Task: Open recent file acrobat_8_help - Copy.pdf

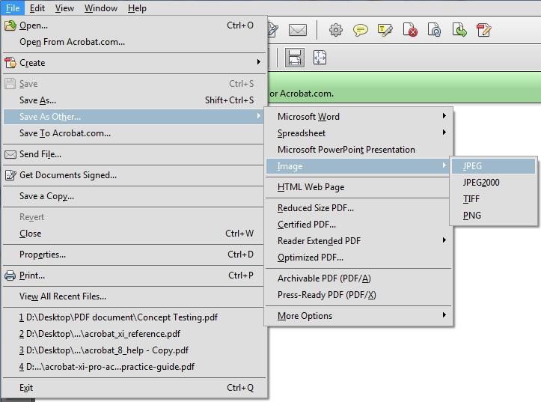Action: [x=133, y=350]
